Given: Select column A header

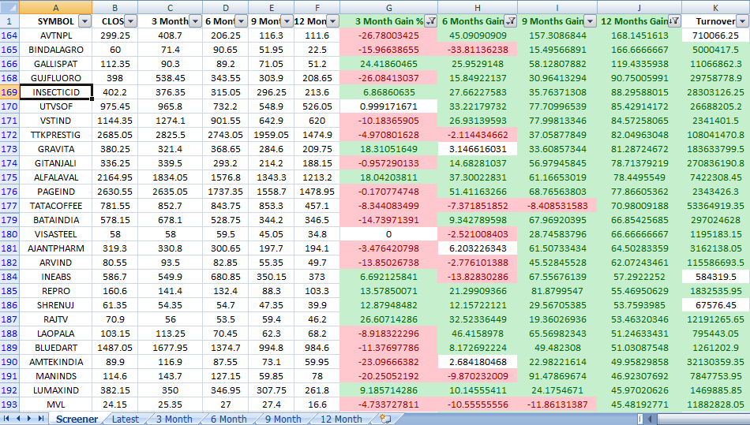Looking at the screenshot, I should (x=55, y=7).
